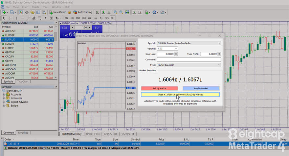This screenshot has height=156, width=289.
Task: Click the Buy by Market button
Action: coord(201,88)
